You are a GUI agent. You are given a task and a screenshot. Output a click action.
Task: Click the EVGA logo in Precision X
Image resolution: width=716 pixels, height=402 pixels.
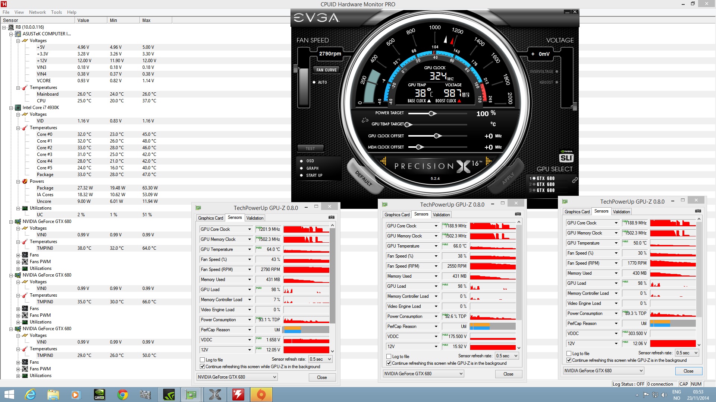pos(316,17)
